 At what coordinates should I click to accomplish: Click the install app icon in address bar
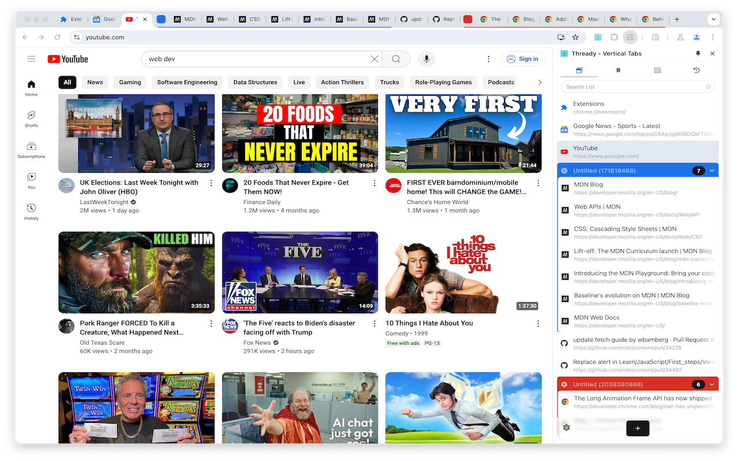coord(561,37)
